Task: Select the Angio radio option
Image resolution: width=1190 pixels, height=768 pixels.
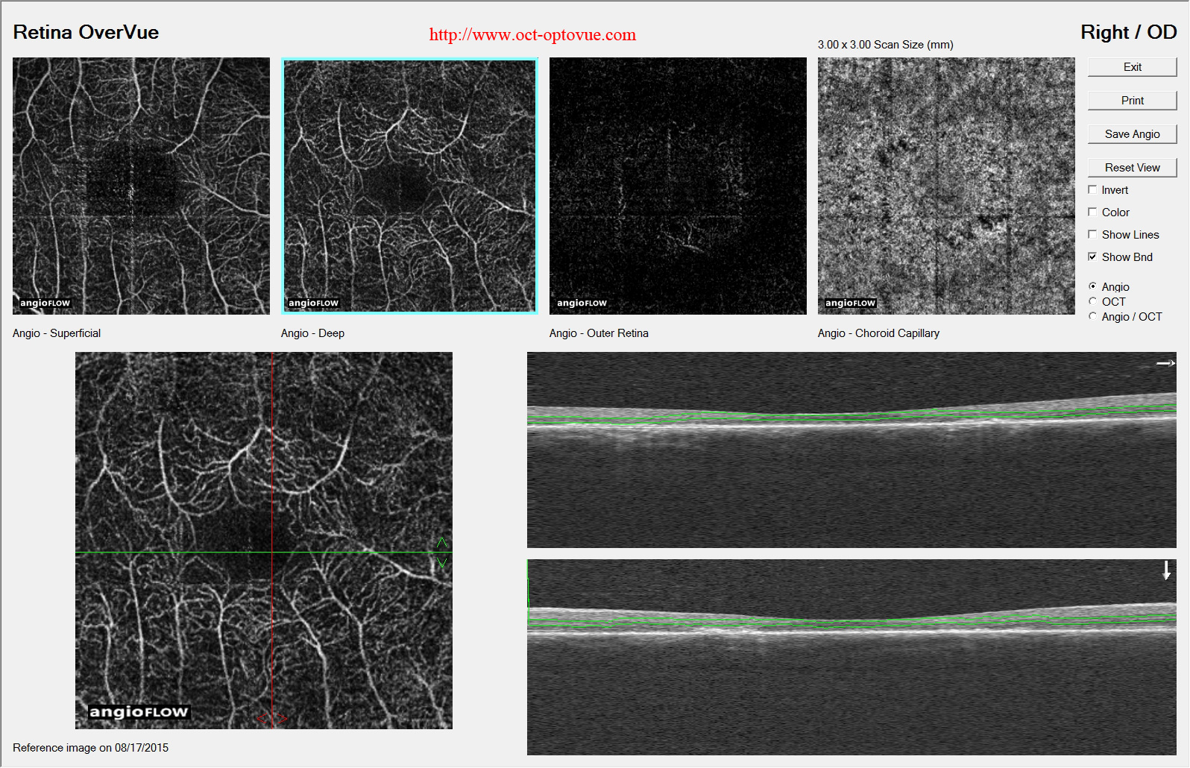Action: tap(1092, 286)
